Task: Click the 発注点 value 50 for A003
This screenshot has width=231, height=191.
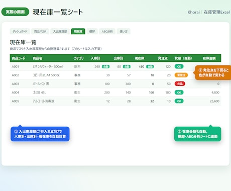Action: 169,84
